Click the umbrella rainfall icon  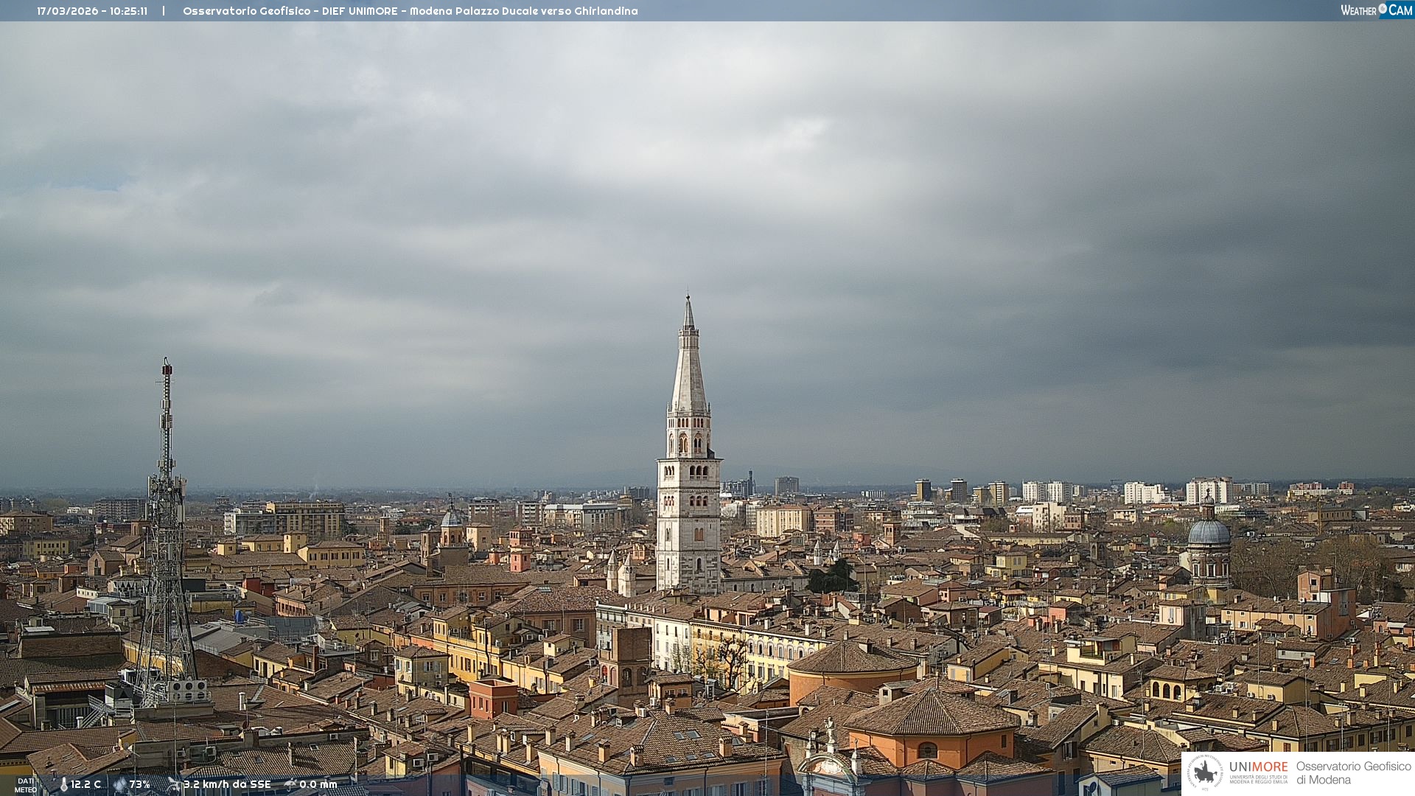point(290,784)
